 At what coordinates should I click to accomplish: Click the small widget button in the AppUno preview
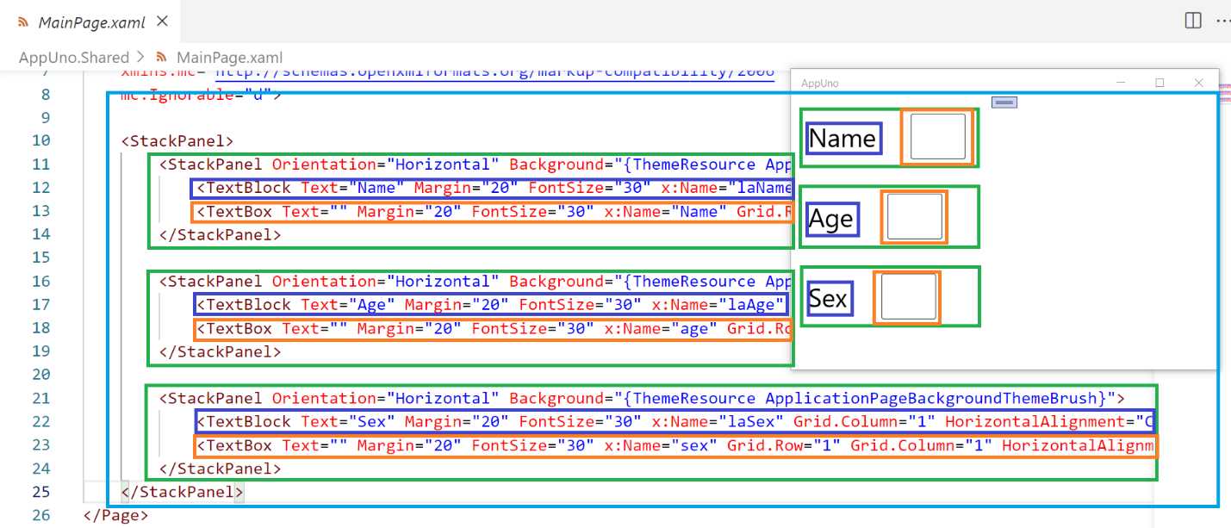coord(1003,102)
